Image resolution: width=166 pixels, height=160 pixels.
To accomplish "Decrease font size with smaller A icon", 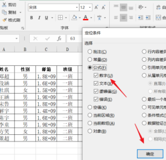I will pyautogui.click(x=103, y=7).
